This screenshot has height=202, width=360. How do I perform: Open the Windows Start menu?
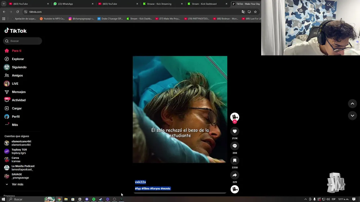pyautogui.click(x=3, y=199)
